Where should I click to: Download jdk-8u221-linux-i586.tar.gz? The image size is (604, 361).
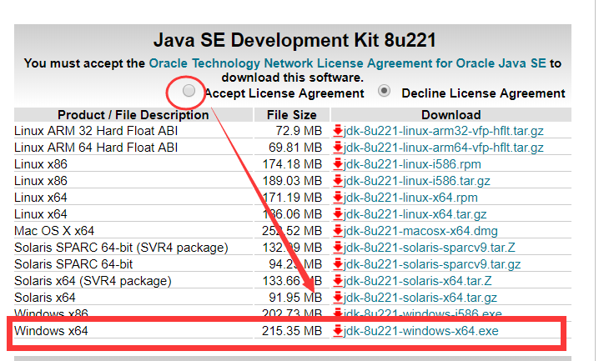click(417, 181)
